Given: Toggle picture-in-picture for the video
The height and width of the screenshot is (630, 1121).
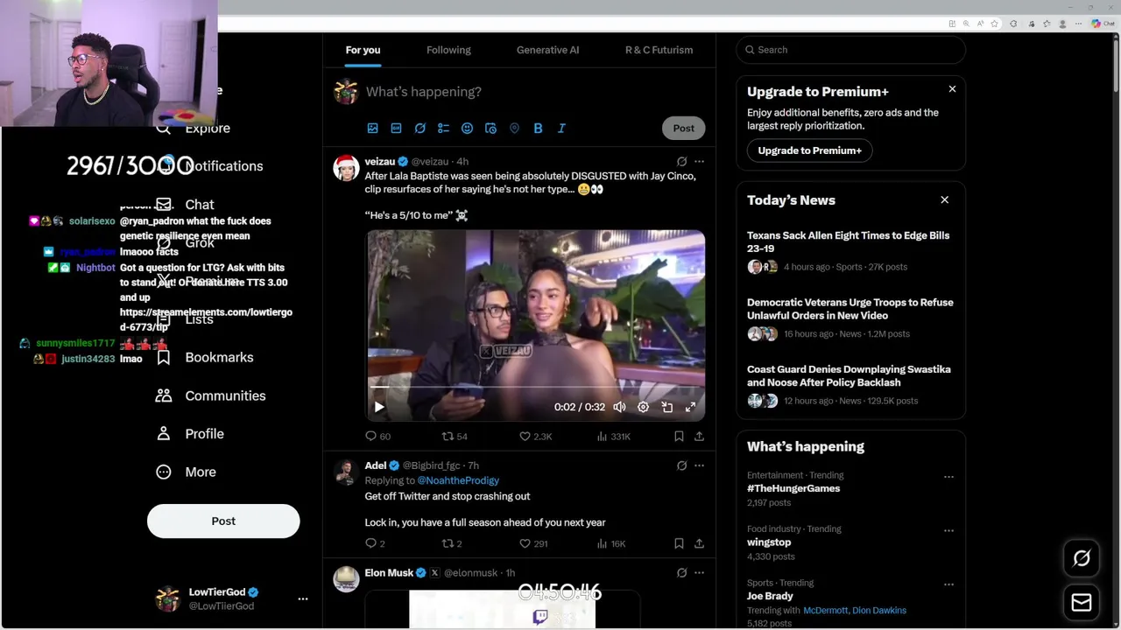Looking at the screenshot, I should coord(666,407).
